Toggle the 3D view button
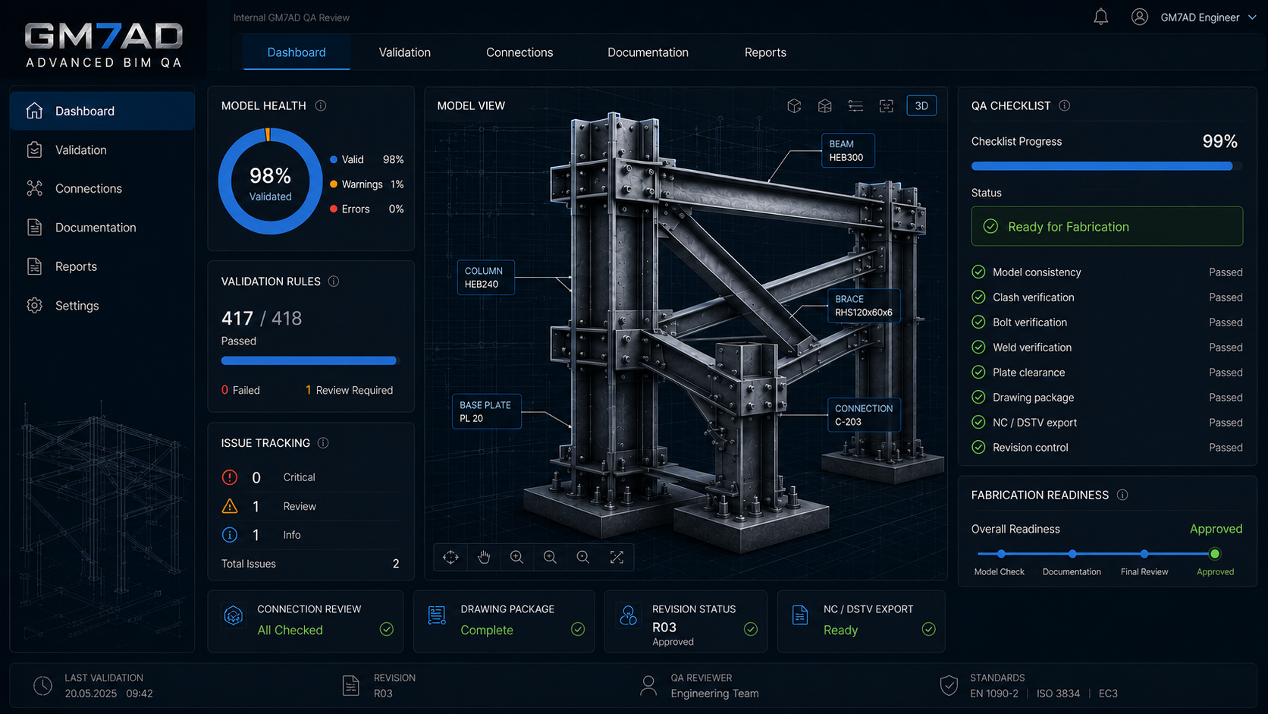 921,106
